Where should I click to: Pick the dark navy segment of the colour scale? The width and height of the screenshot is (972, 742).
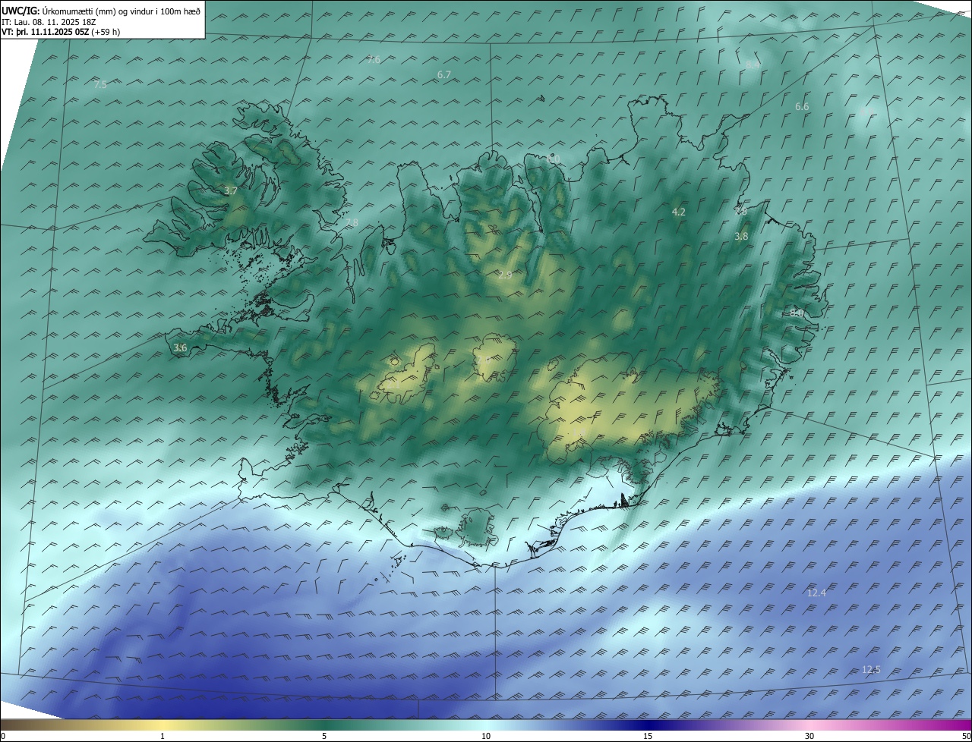(x=648, y=725)
